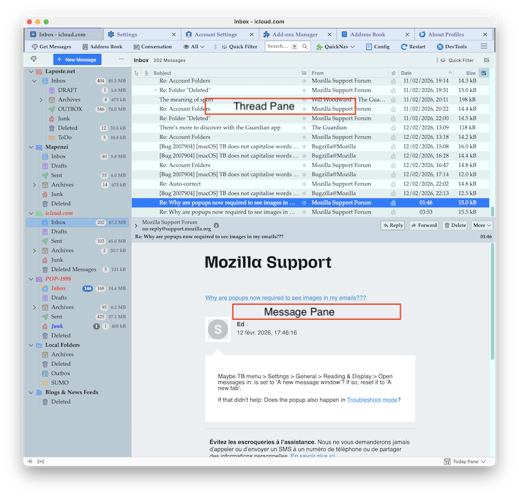Click the Delete message button
Screen dimensions: 519x497
(455, 225)
